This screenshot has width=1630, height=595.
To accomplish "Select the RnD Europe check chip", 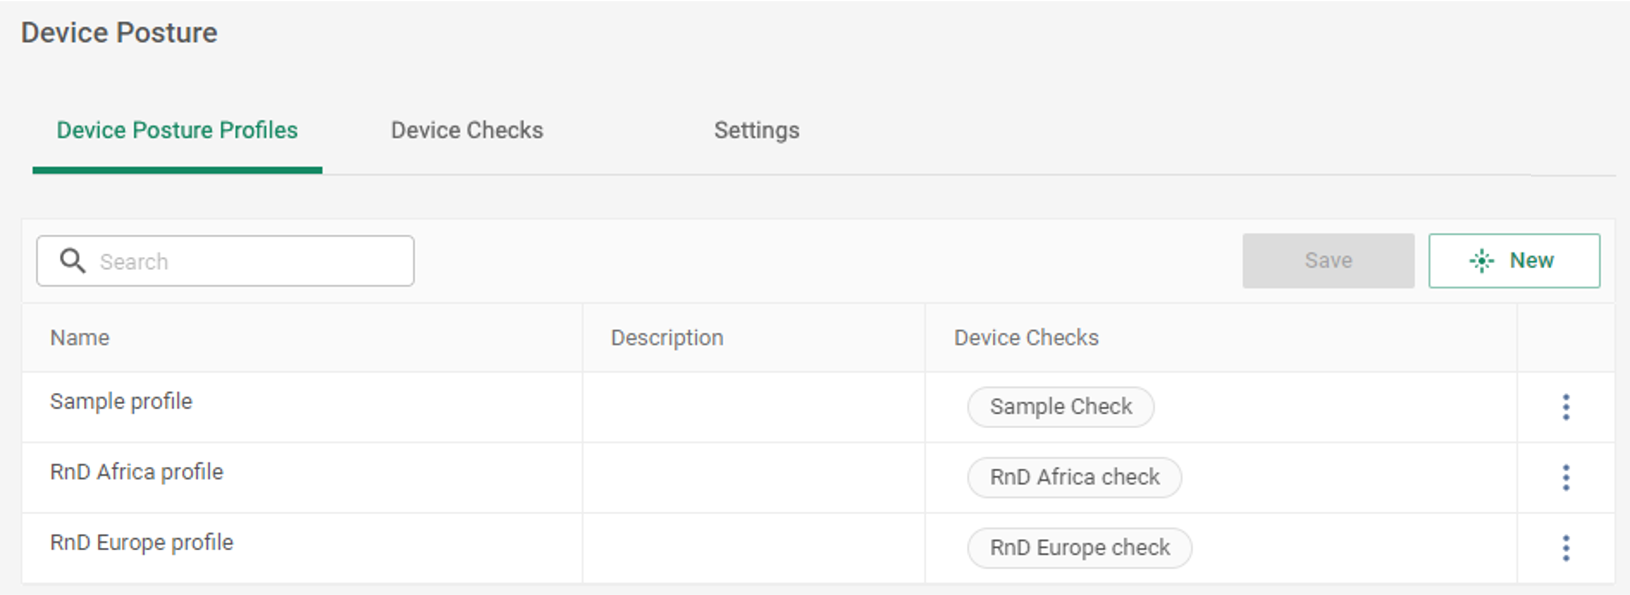I will click(1080, 548).
